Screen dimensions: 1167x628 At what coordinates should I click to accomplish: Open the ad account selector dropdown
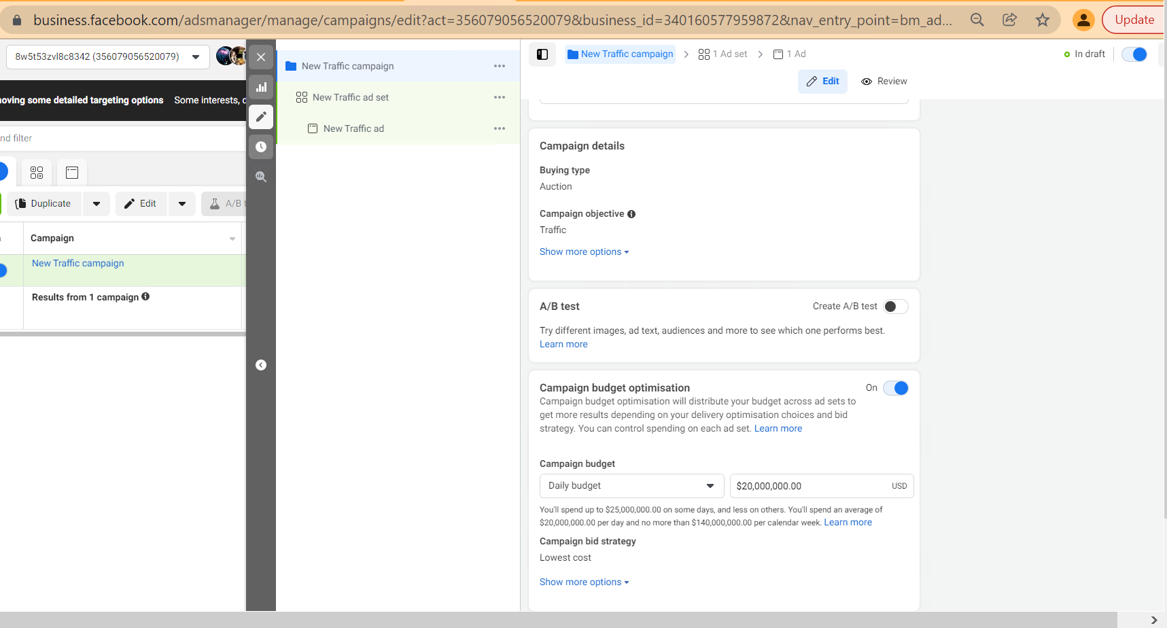[x=108, y=56]
